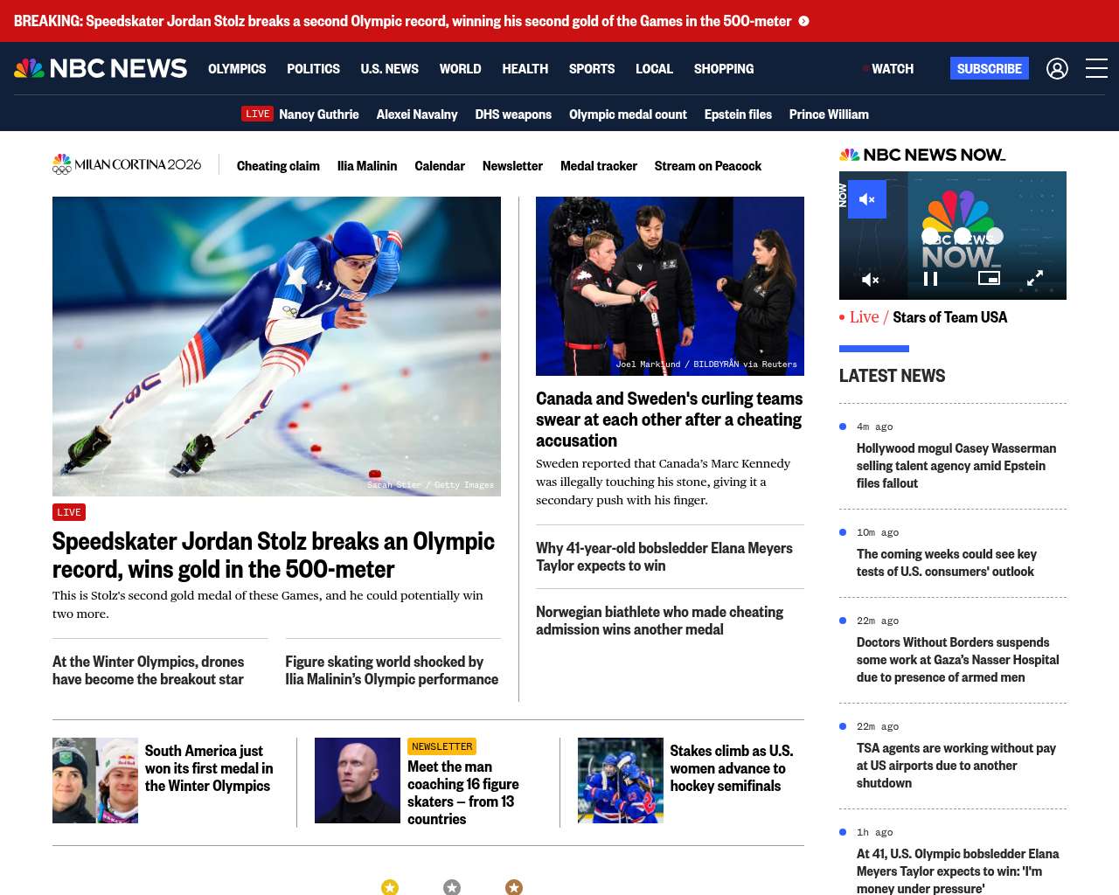Click the U.S. women's hockey thumbnail
Viewport: 1119px width, 895px height.
point(621,781)
